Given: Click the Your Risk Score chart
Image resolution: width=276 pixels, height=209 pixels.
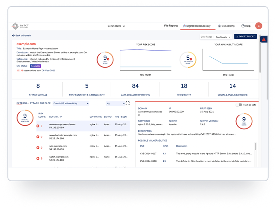Looking at the screenshot, I should (x=145, y=60).
